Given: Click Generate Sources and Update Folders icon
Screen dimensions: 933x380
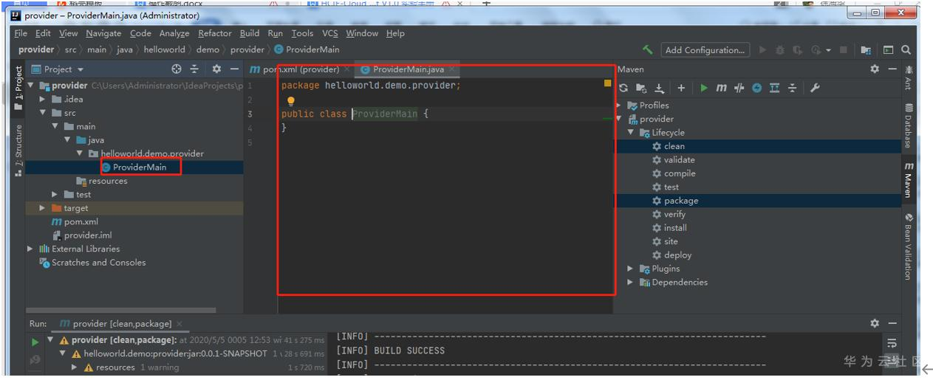Looking at the screenshot, I should pyautogui.click(x=641, y=88).
